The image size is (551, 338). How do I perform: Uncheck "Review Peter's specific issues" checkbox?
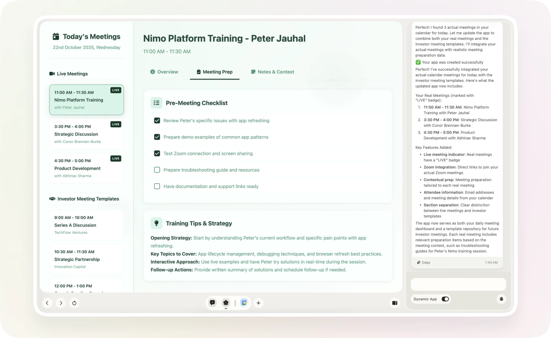coord(157,121)
